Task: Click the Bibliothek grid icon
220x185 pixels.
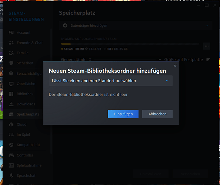Action: point(11,94)
